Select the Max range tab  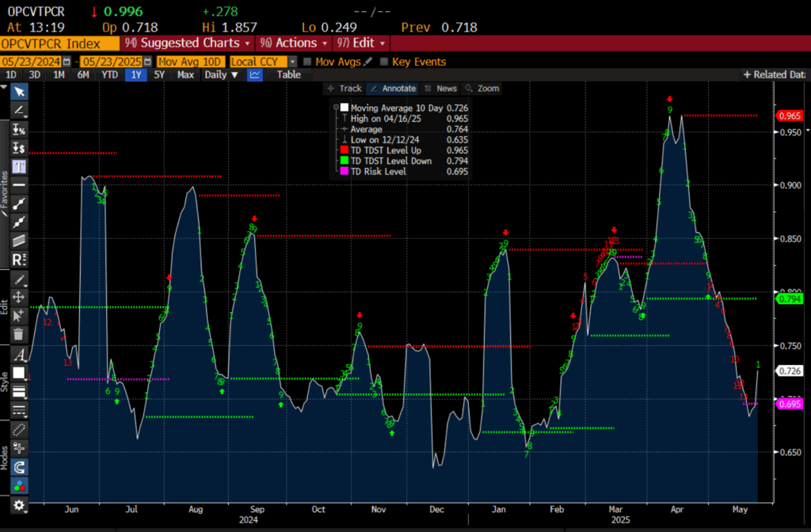coord(185,75)
